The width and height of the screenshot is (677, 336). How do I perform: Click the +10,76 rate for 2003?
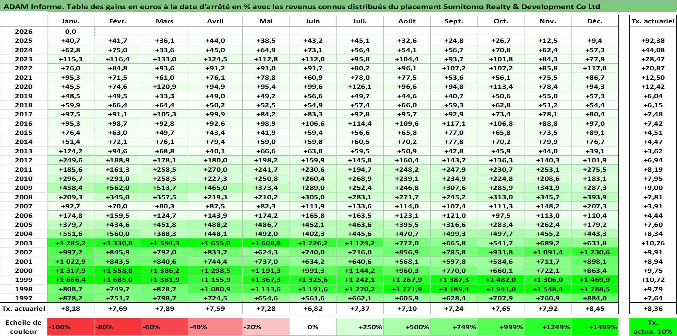pos(653,243)
